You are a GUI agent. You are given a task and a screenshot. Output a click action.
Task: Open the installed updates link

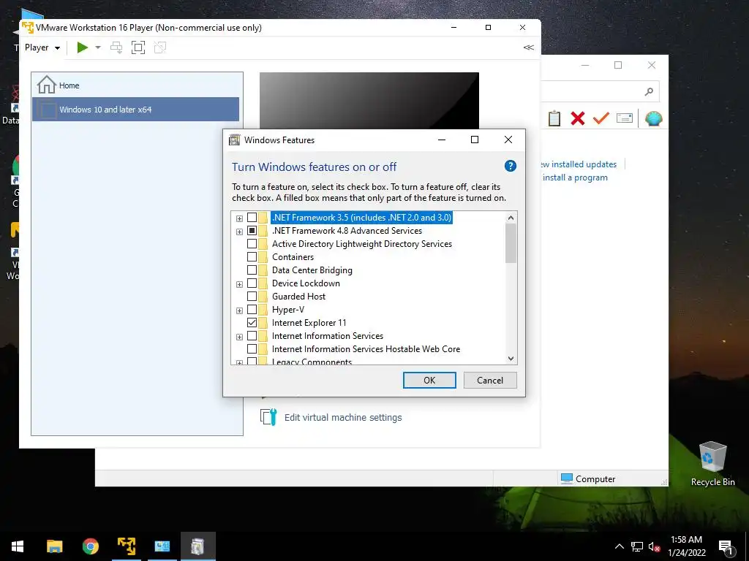click(578, 164)
